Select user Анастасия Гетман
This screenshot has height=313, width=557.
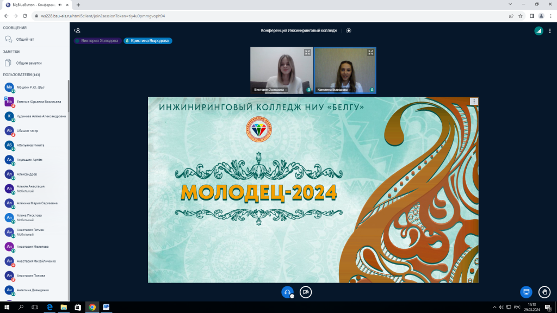[x=34, y=232]
